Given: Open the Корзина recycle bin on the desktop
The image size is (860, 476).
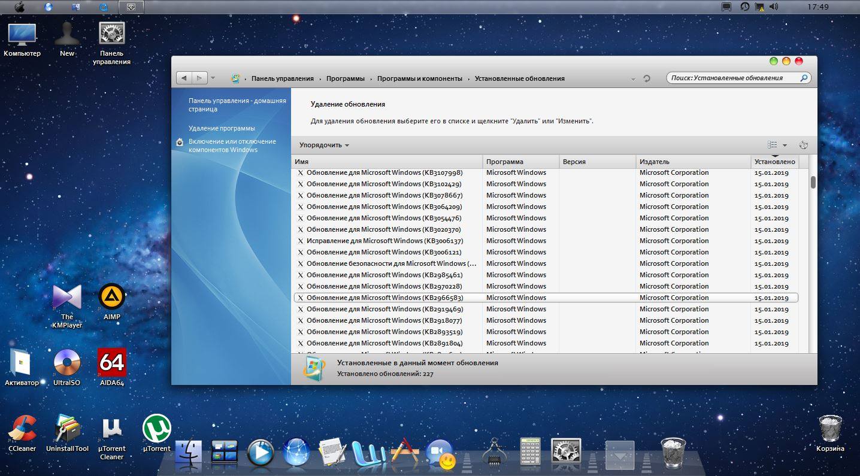Looking at the screenshot, I should (830, 433).
